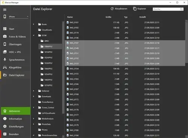Expand the MediaAnalysis folder
188x138 pixels.
(x=33, y=118)
